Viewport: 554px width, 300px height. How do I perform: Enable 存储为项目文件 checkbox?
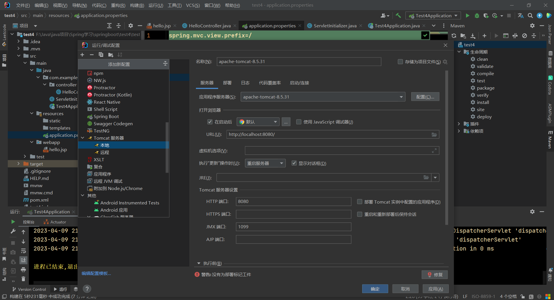[400, 62]
